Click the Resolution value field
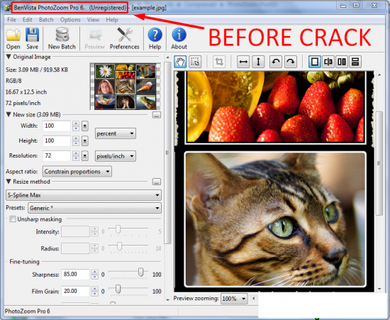Image resolution: width=390 pixels, height=320 pixels. (x=57, y=156)
